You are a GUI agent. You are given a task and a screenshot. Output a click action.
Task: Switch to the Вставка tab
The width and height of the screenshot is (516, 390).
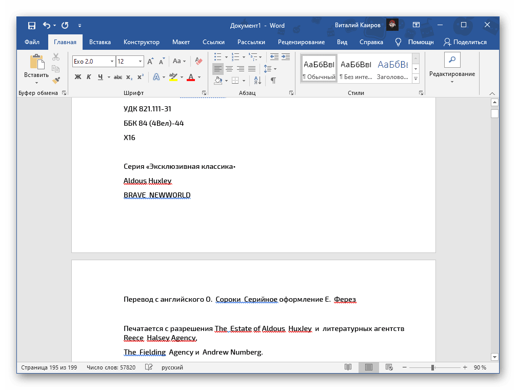click(100, 42)
